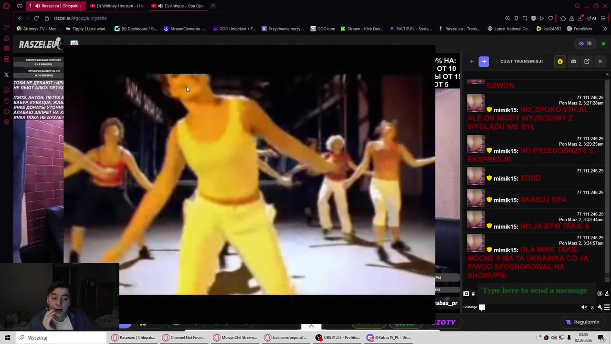Click the camera icon beside chat input

466,294
